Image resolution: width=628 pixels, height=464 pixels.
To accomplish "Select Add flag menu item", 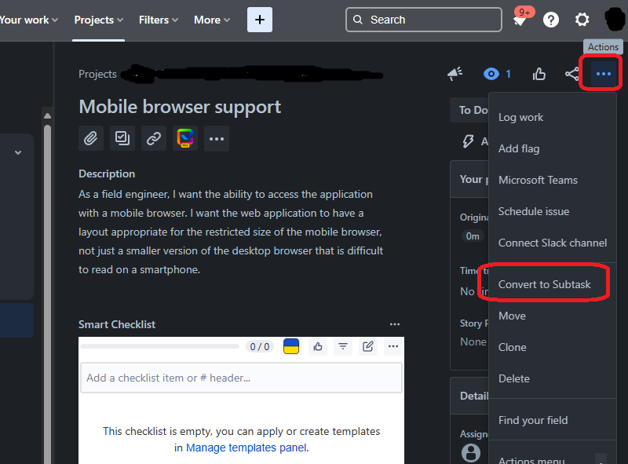I will pos(552,148).
